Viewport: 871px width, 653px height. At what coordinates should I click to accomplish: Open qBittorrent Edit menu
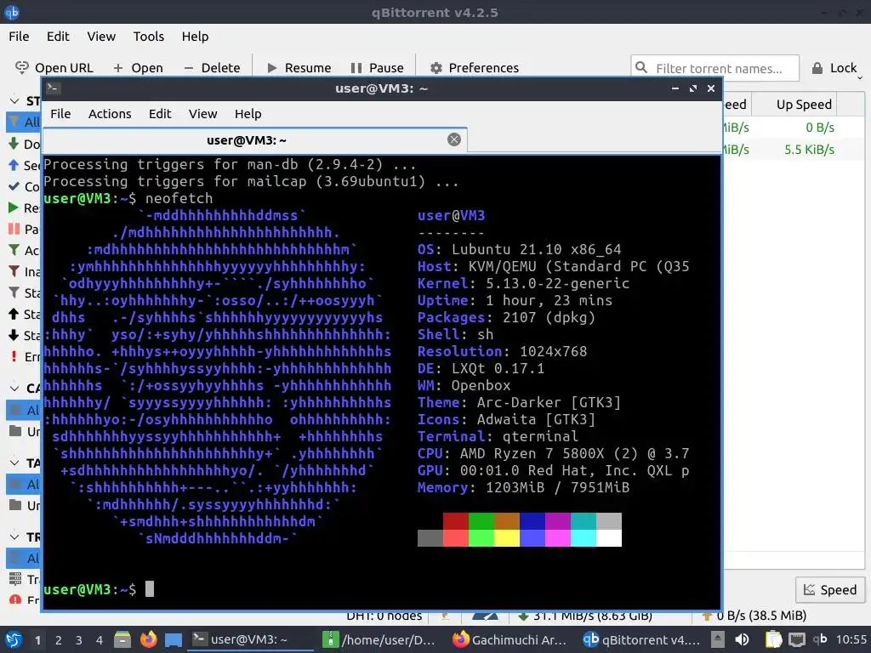(58, 37)
